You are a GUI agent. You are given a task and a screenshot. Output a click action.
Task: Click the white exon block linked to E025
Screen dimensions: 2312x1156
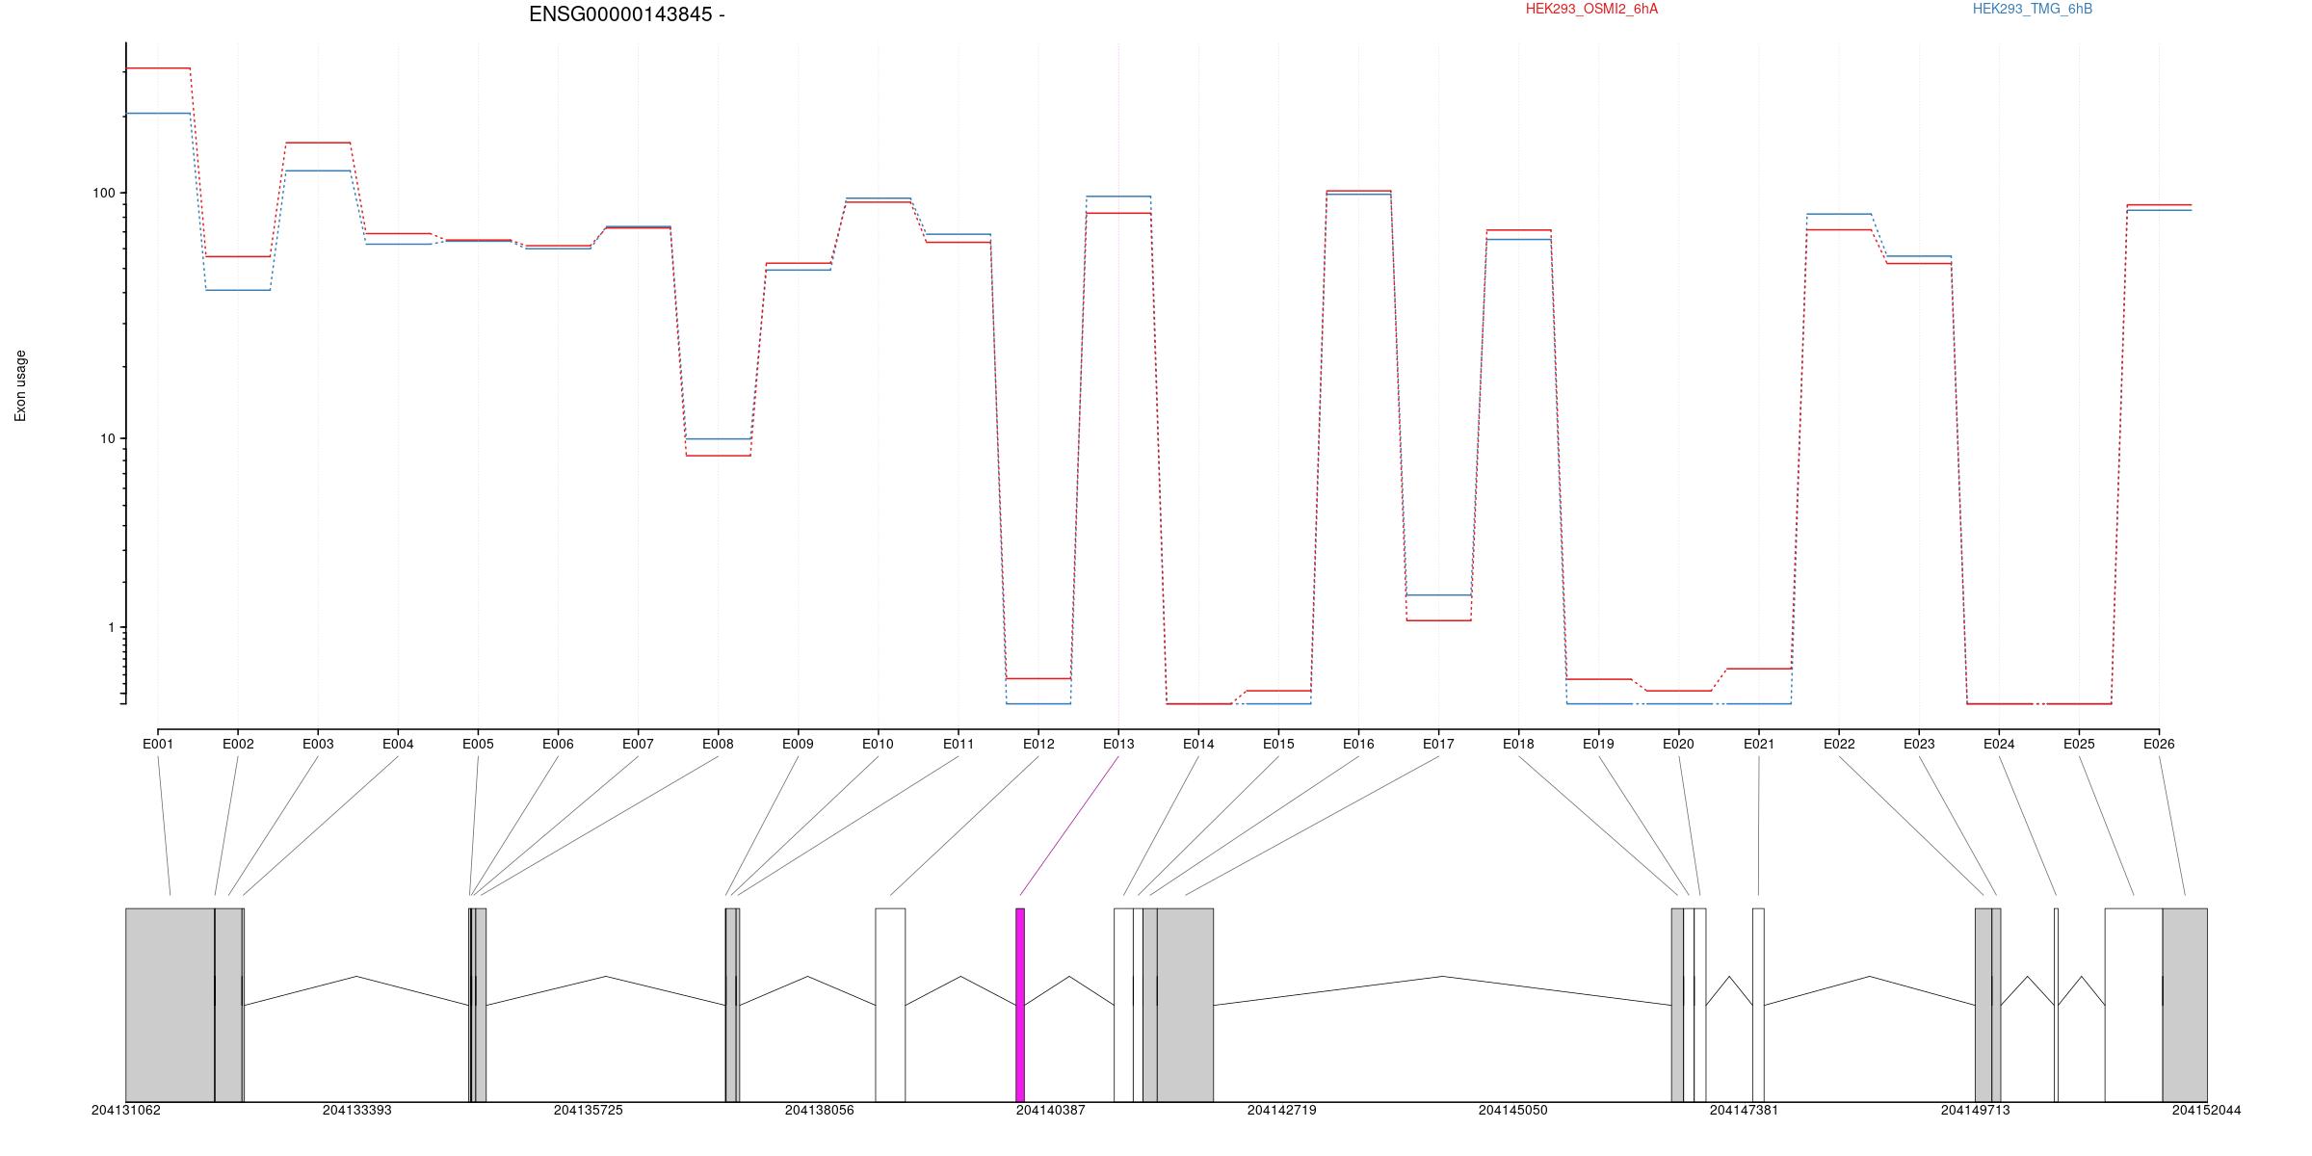click(2134, 1005)
